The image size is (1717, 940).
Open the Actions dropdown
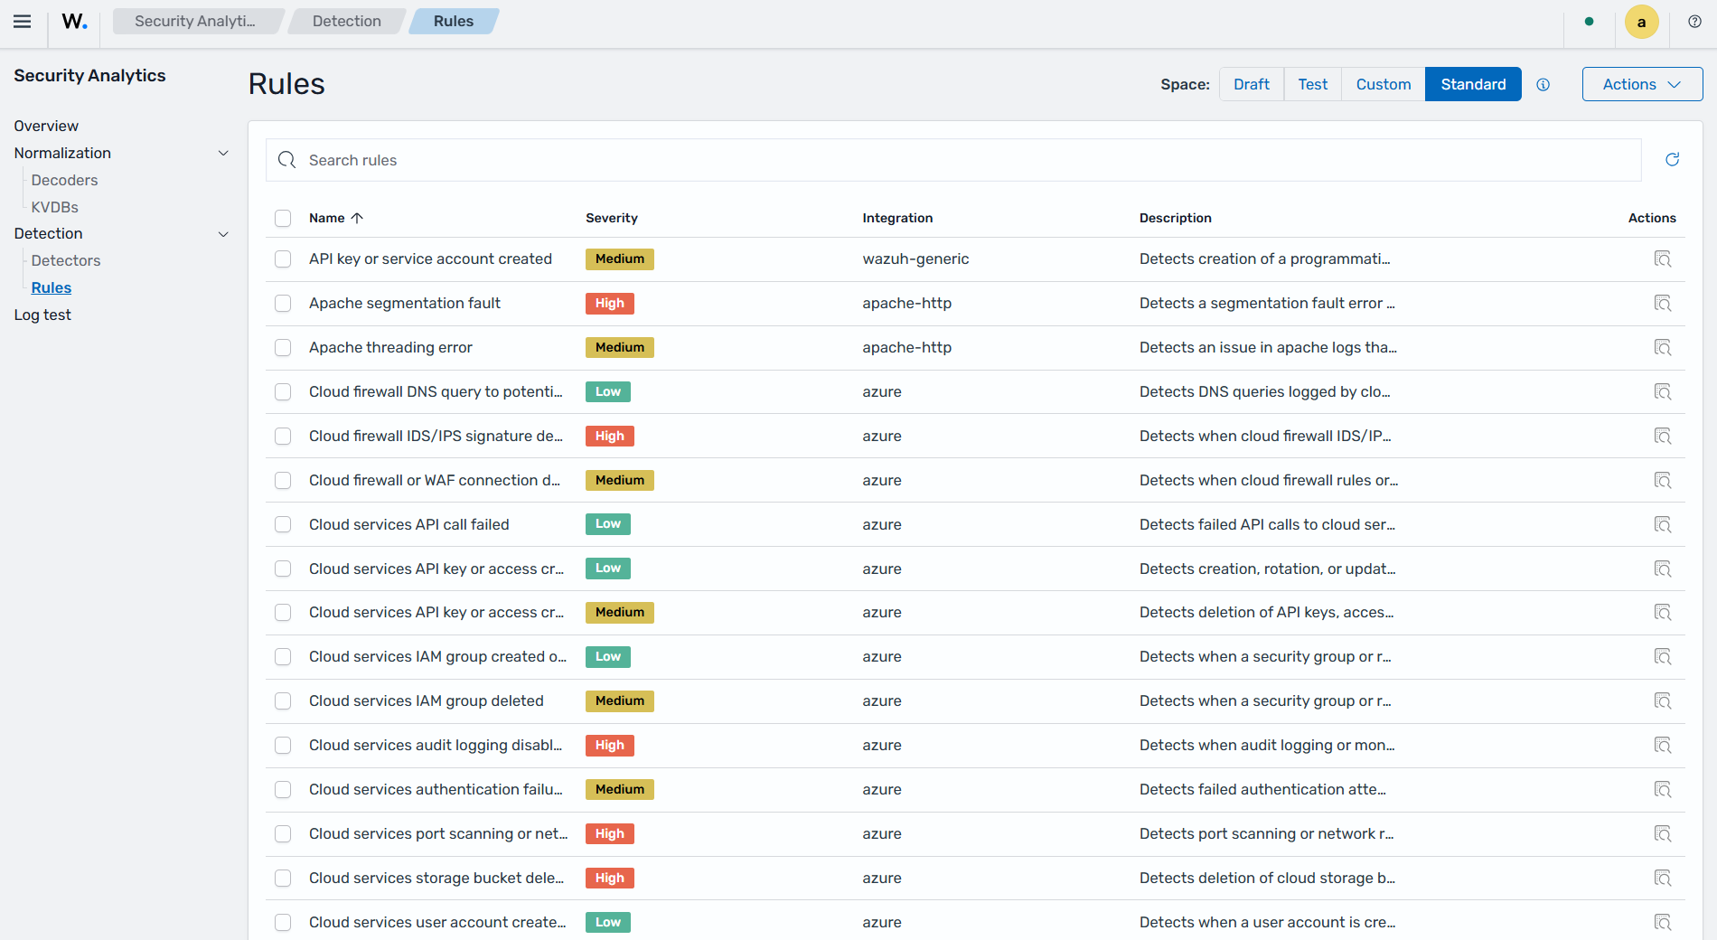(x=1642, y=84)
